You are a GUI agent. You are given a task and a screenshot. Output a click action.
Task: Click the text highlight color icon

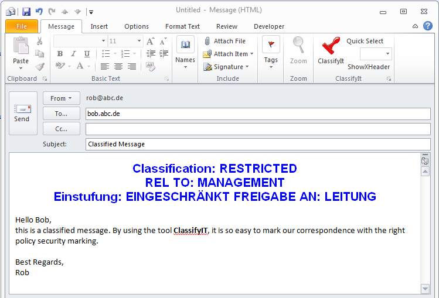(x=60, y=66)
